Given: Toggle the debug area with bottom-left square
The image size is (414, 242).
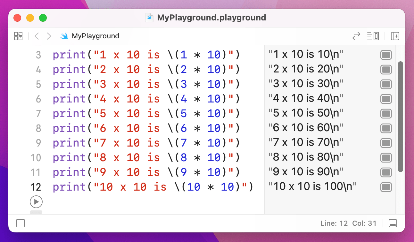Looking at the screenshot, I should 21,223.
